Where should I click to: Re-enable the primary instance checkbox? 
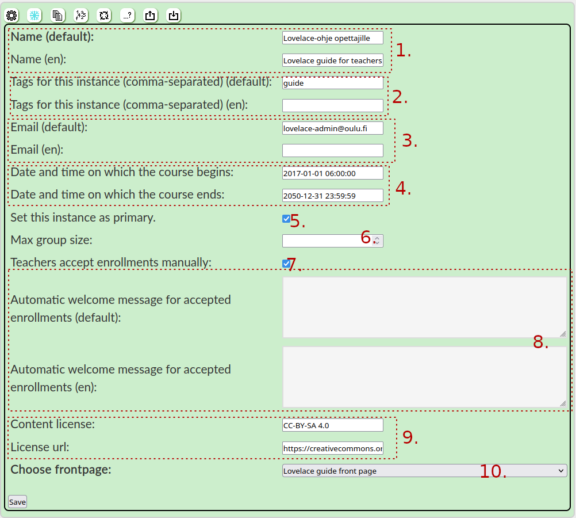point(285,218)
